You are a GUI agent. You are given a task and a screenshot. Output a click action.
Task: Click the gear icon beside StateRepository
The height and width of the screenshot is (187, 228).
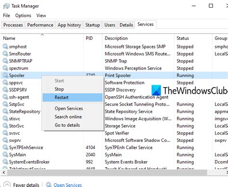(x=5, y=112)
